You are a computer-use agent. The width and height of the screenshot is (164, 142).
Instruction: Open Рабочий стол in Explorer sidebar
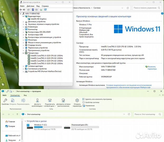[x=13, y=135]
